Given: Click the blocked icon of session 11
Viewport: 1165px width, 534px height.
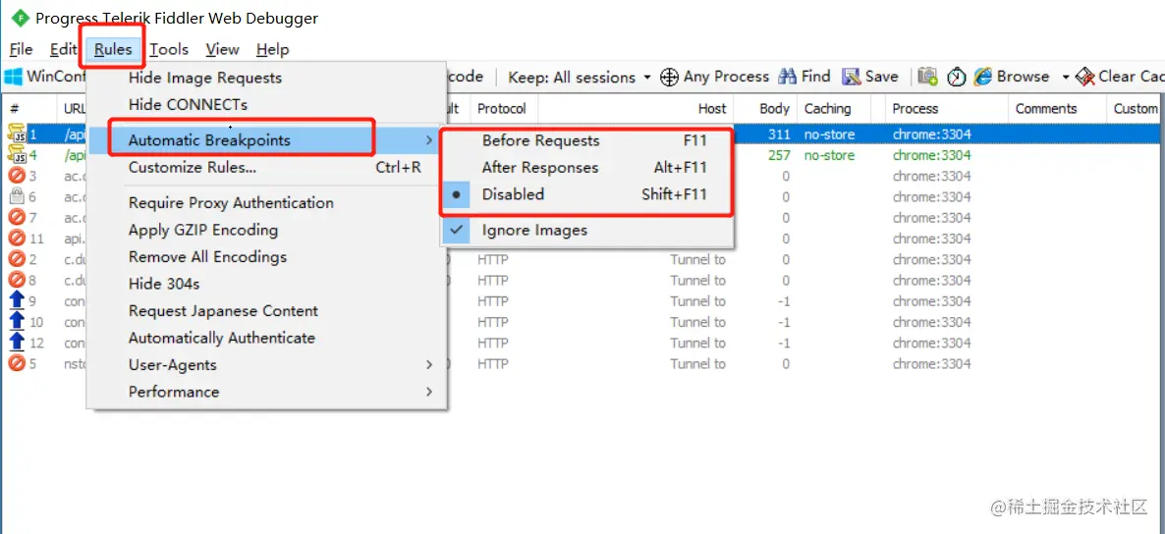Looking at the screenshot, I should click(x=17, y=239).
